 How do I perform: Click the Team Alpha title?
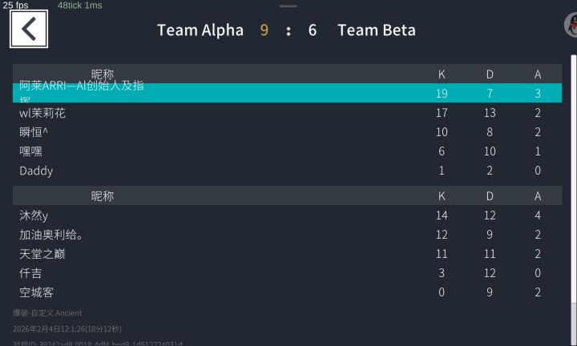coord(200,30)
